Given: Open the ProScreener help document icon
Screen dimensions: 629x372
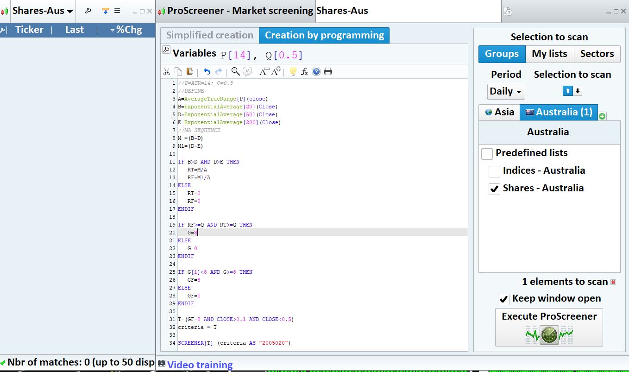Looking at the screenshot, I should 508,11.
